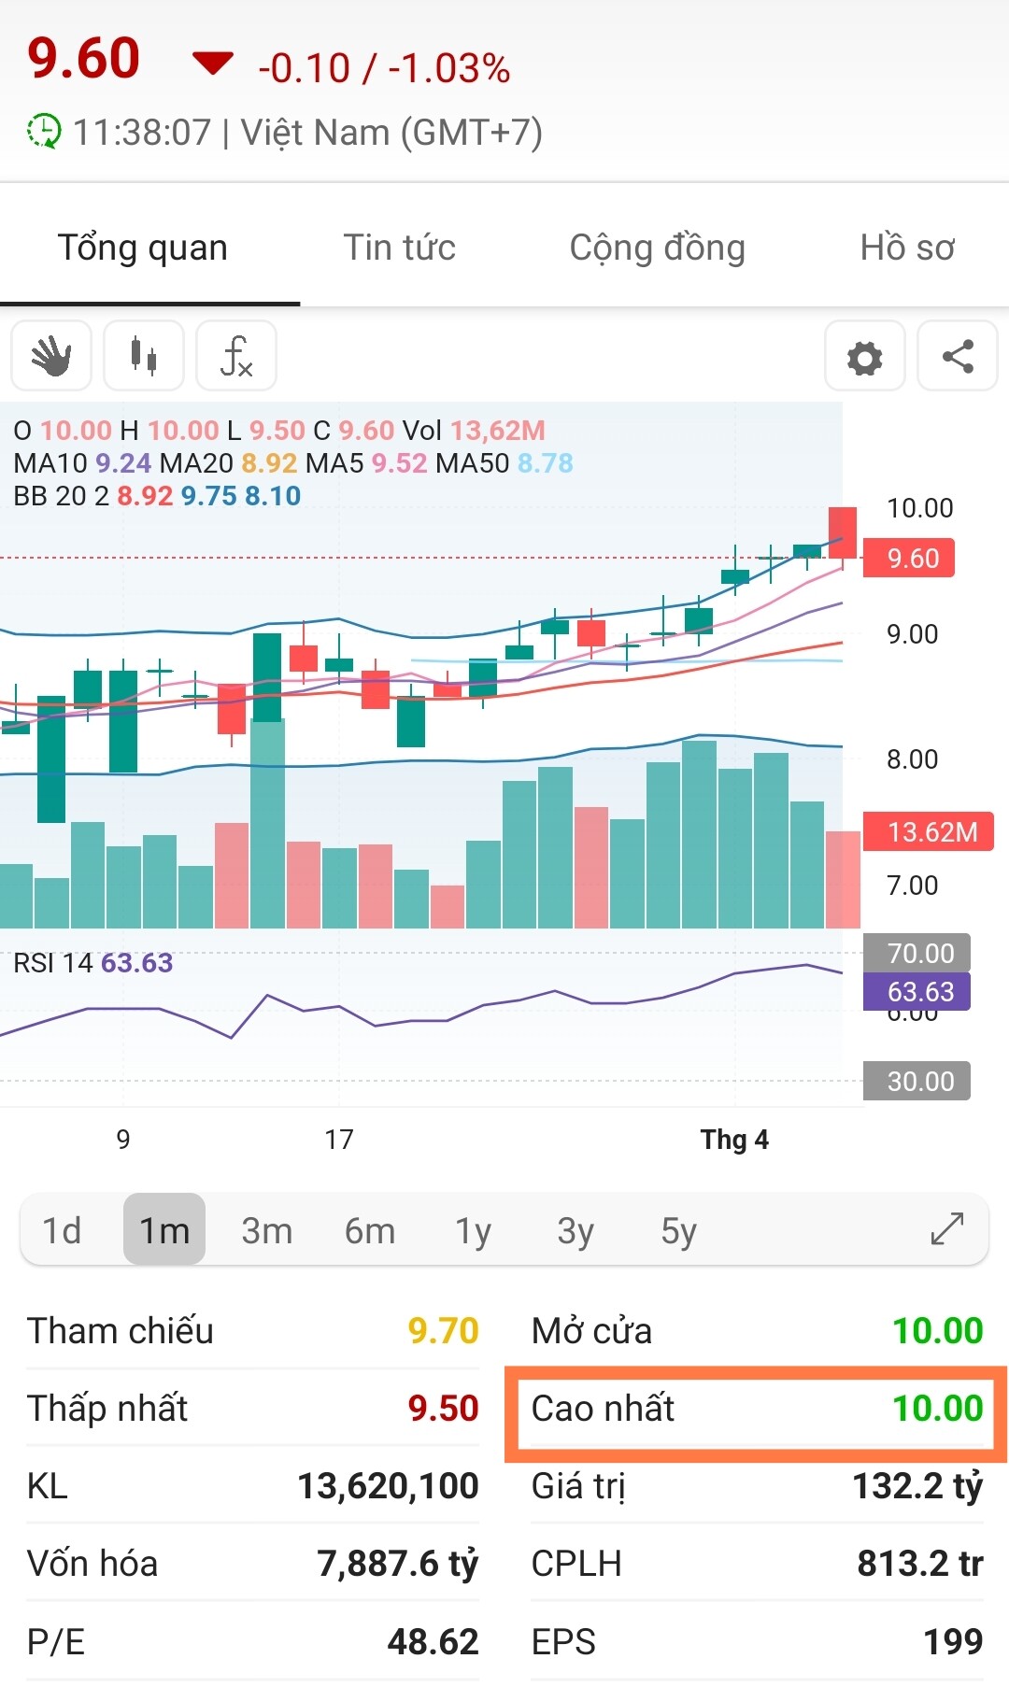This screenshot has height=1687, width=1009.
Task: Switch the chart to 6m range
Action: point(370,1230)
